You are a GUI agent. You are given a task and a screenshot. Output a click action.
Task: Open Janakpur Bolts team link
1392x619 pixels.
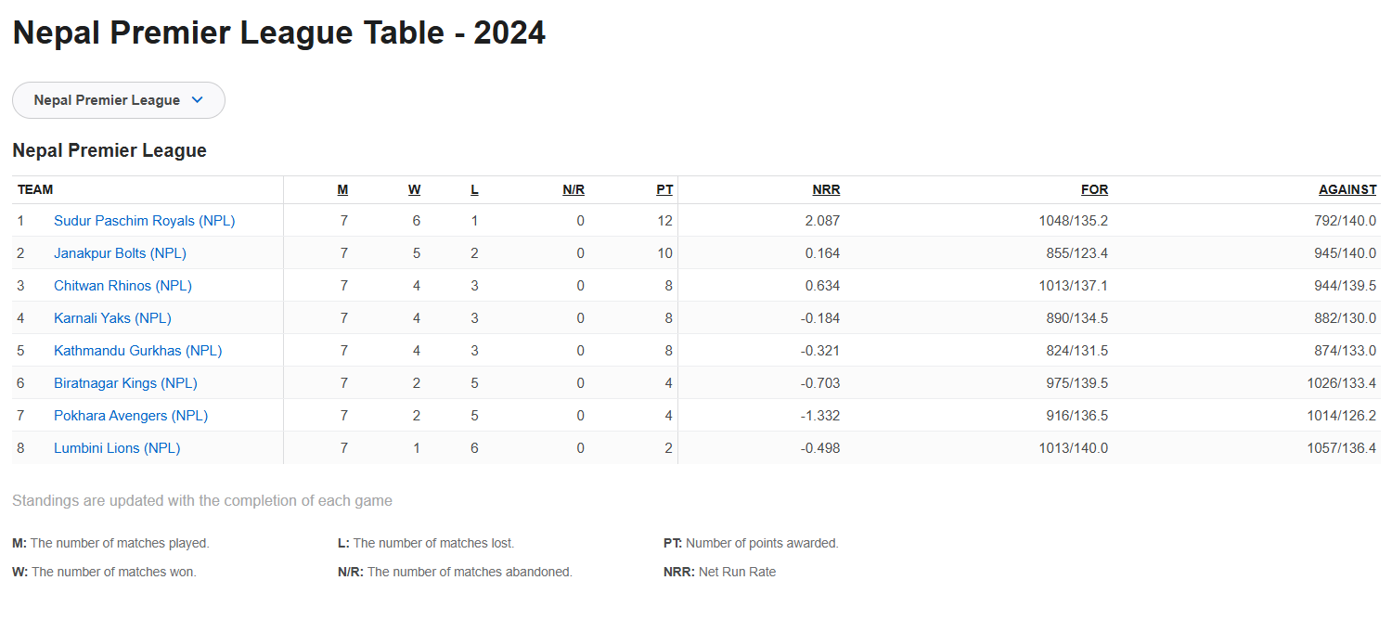coord(120,253)
